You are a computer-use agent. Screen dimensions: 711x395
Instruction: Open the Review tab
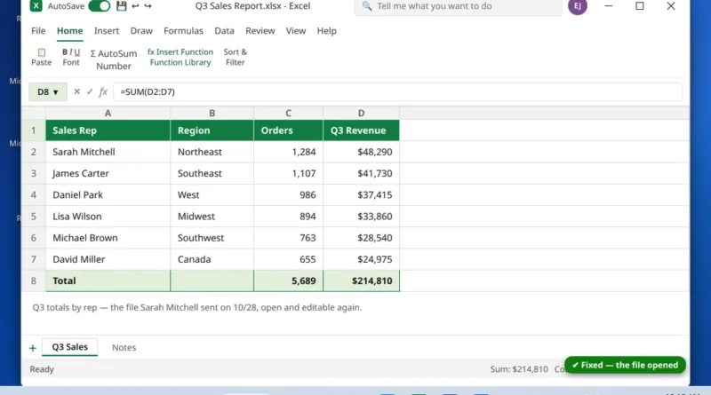pos(260,31)
